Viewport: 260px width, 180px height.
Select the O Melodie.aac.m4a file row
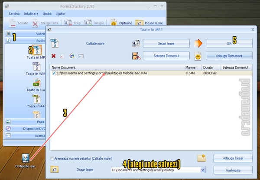pyautogui.click(x=151, y=73)
